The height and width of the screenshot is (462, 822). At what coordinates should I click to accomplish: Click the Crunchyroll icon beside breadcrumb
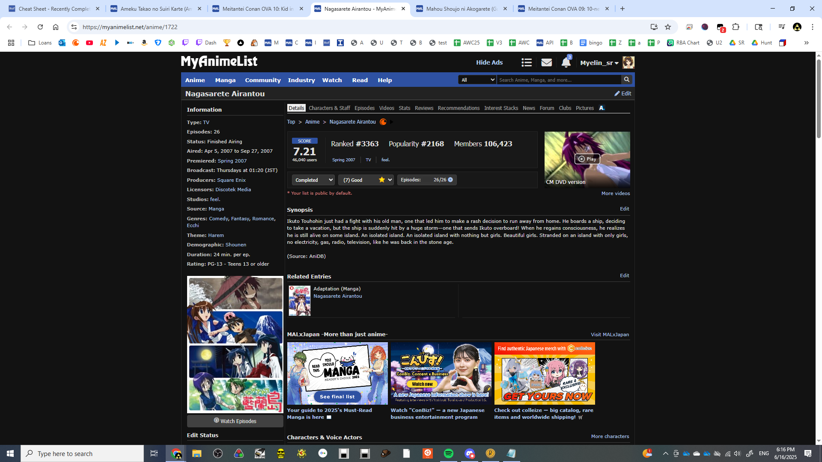[383, 122]
